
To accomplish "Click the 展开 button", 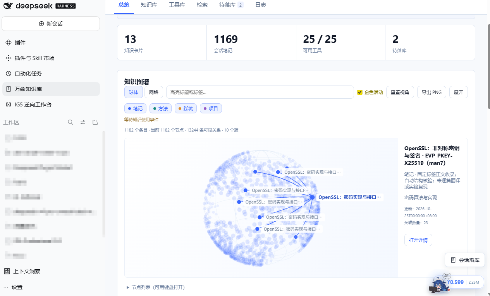I will 459,92.
